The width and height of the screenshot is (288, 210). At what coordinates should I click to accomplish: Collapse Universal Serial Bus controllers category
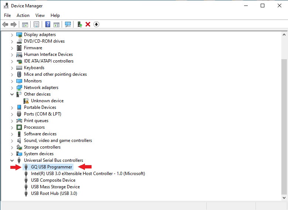point(12,160)
